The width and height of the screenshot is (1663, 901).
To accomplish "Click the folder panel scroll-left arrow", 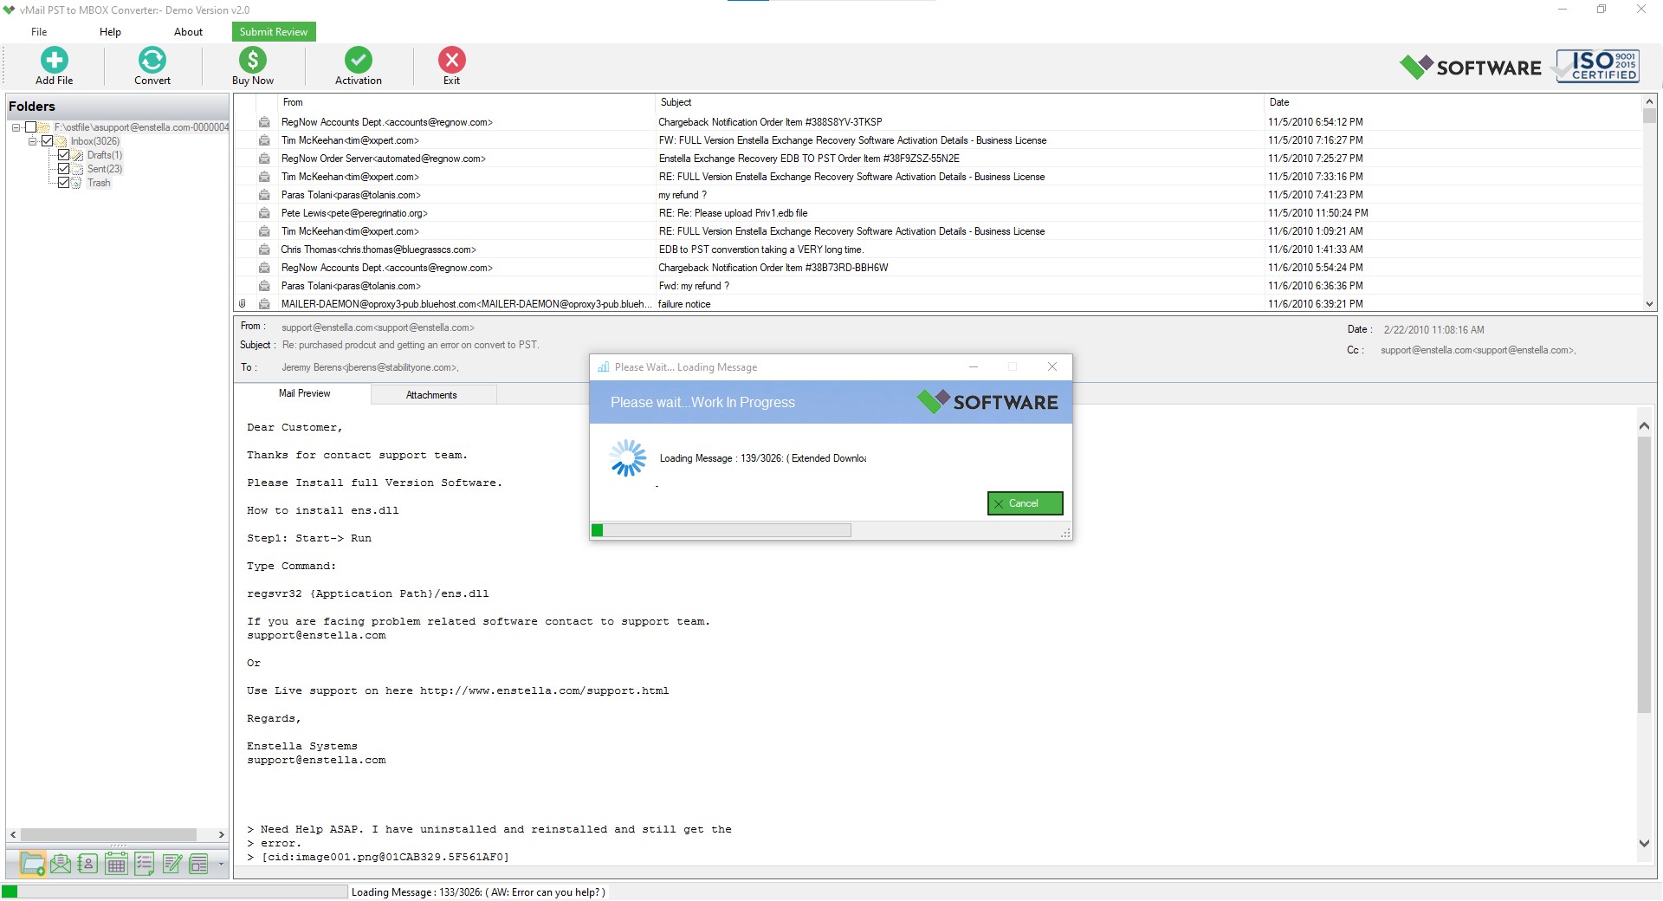I will pos(13,834).
